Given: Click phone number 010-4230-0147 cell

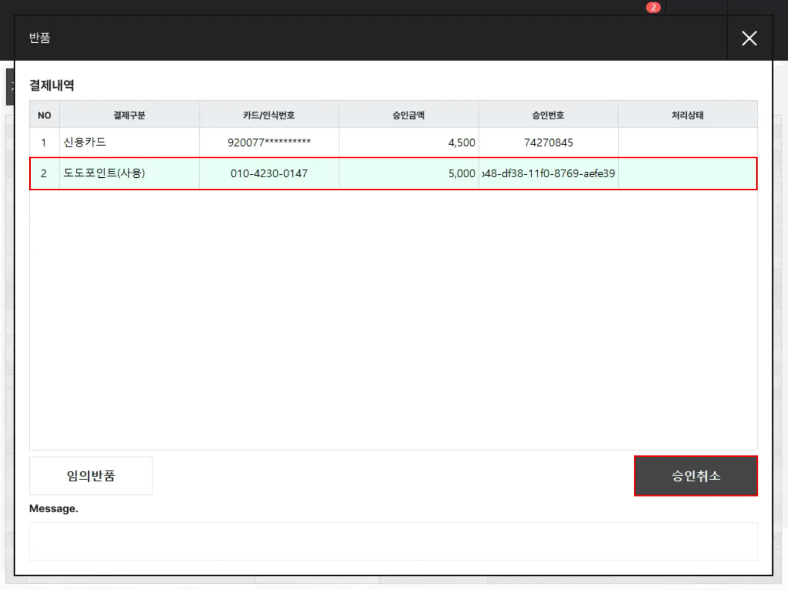Looking at the screenshot, I should click(x=269, y=173).
